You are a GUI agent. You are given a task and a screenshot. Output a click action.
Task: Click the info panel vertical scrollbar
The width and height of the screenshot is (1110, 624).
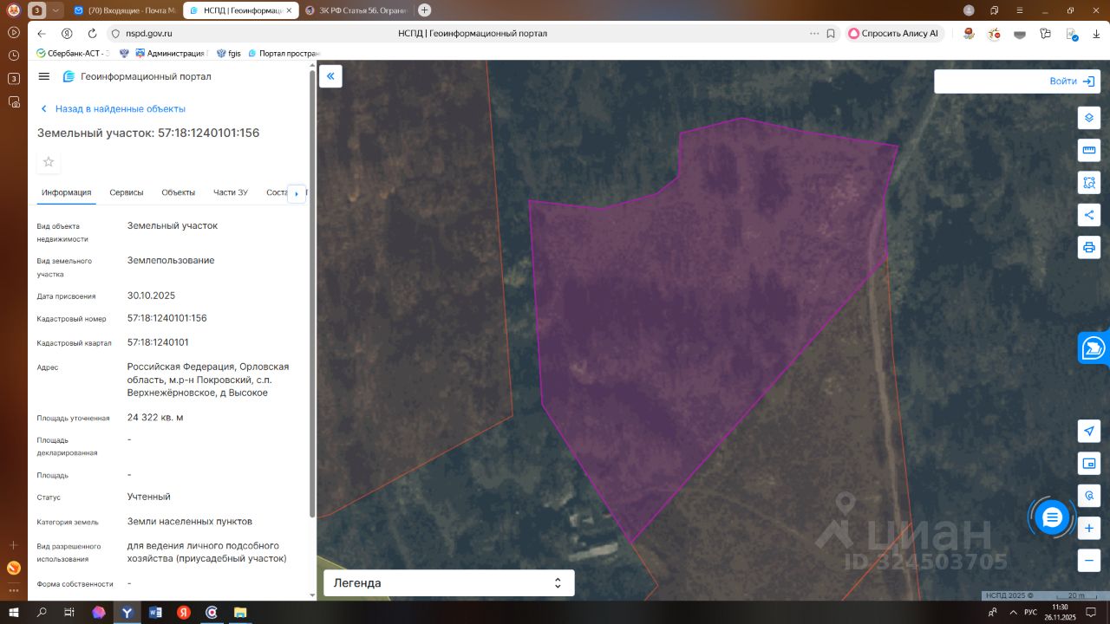click(x=312, y=295)
